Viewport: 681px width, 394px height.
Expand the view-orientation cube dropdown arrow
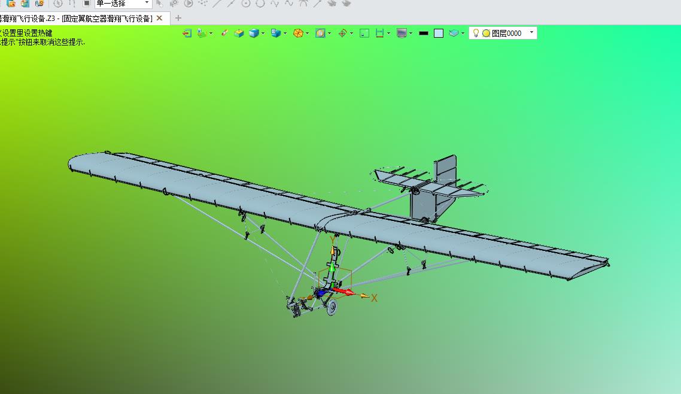pyautogui.click(x=285, y=34)
